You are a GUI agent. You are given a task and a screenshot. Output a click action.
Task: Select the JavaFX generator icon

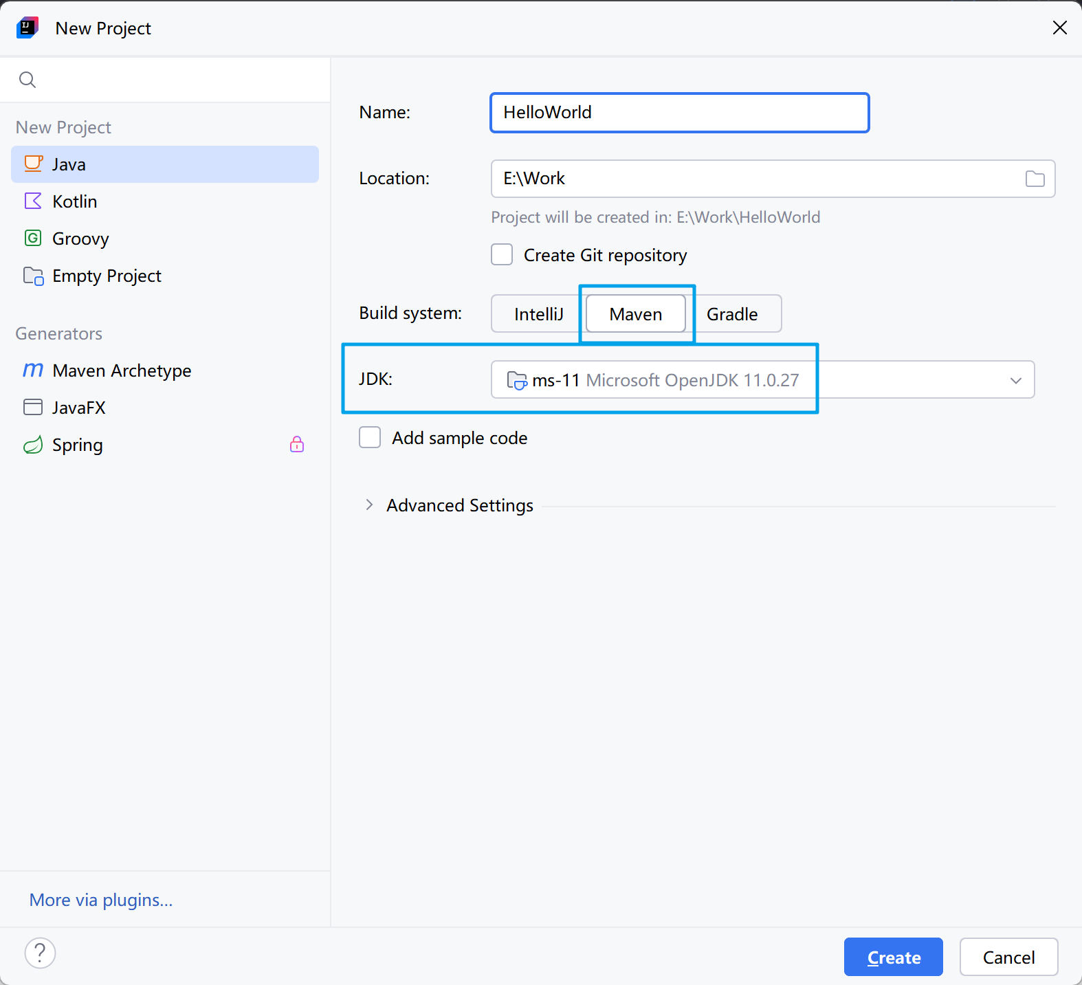(33, 407)
